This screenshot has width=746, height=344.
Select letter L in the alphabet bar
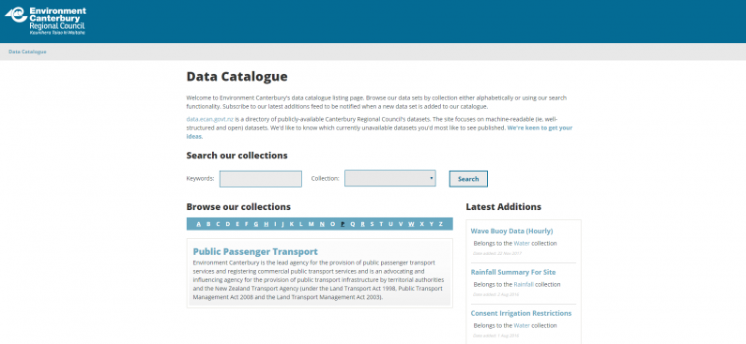(300, 224)
